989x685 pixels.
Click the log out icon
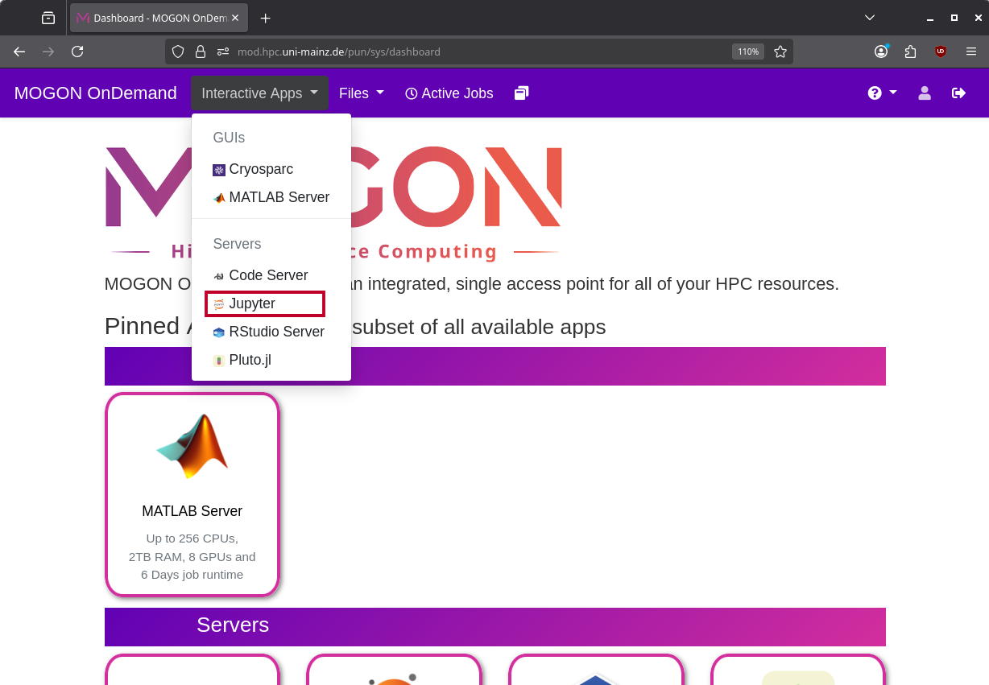[958, 93]
